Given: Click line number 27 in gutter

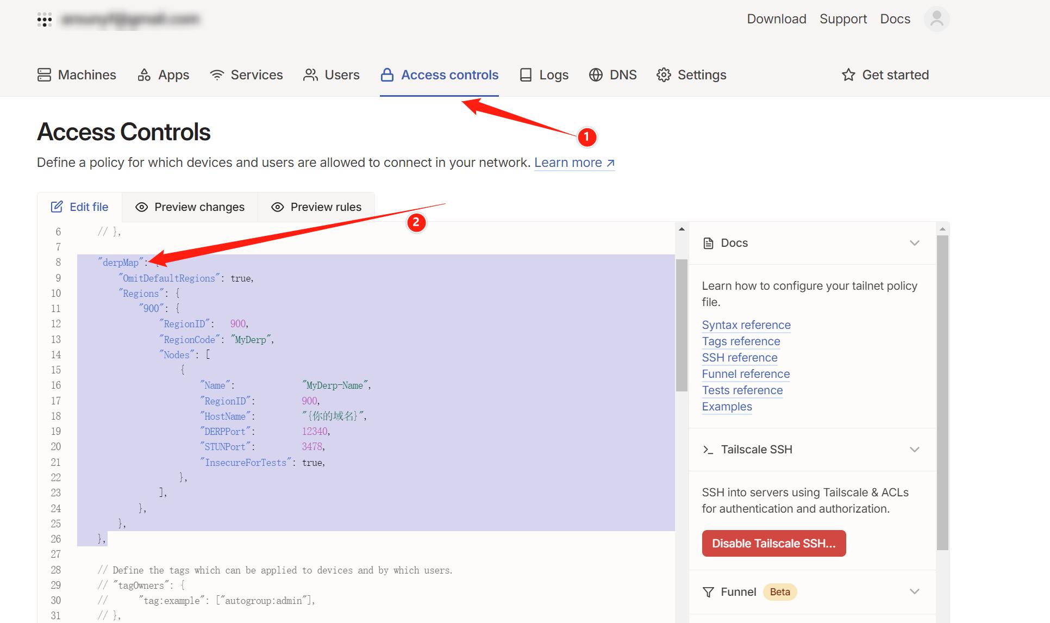Looking at the screenshot, I should tap(55, 555).
